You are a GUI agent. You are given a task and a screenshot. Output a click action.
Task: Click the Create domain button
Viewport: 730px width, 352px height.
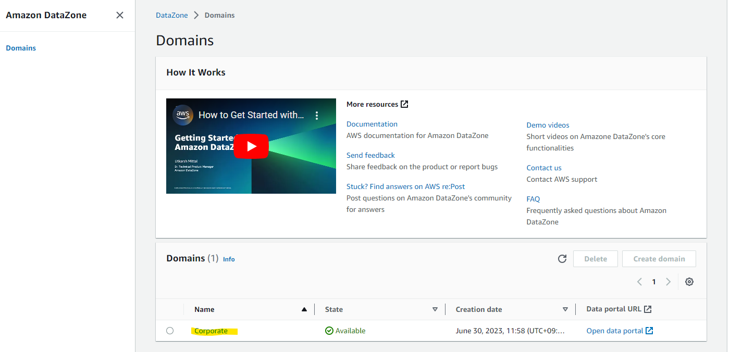(x=659, y=259)
